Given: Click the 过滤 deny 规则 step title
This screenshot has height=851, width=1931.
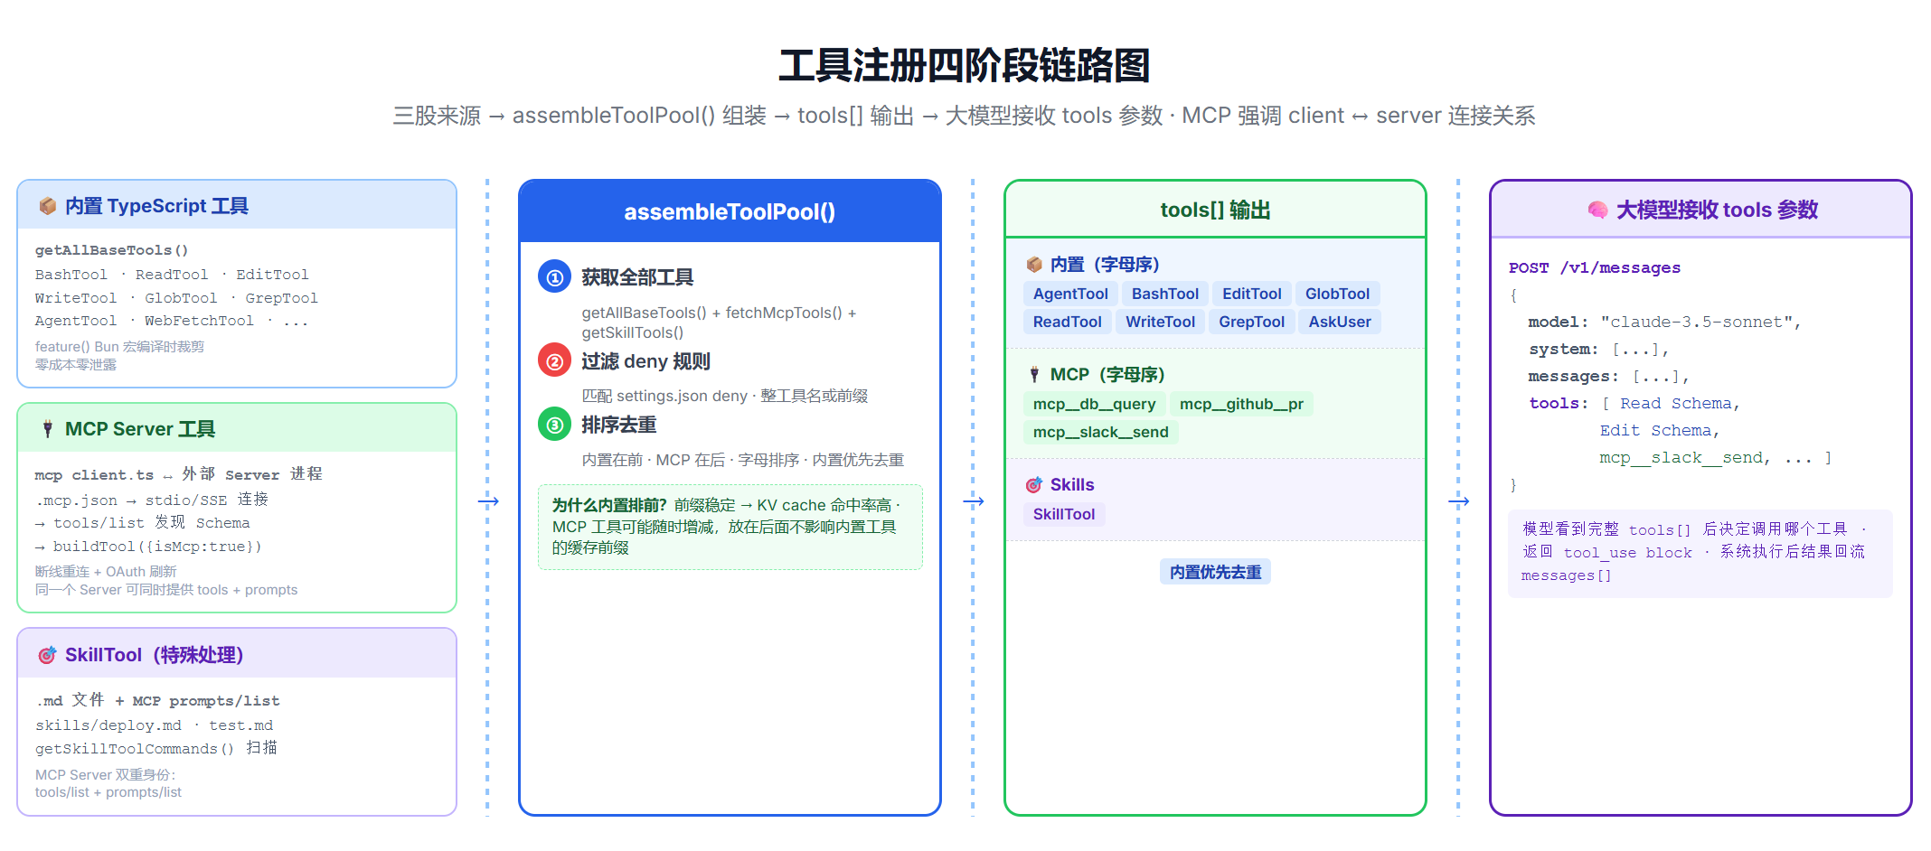Looking at the screenshot, I should tap(645, 361).
